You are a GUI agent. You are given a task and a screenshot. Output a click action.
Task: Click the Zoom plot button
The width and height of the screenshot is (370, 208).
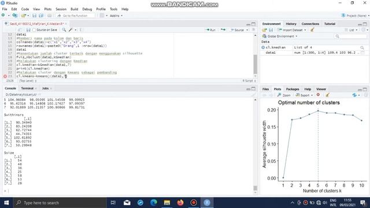pos(284,95)
